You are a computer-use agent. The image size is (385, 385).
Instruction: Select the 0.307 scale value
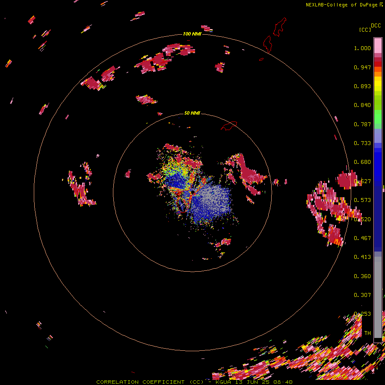tap(362, 295)
